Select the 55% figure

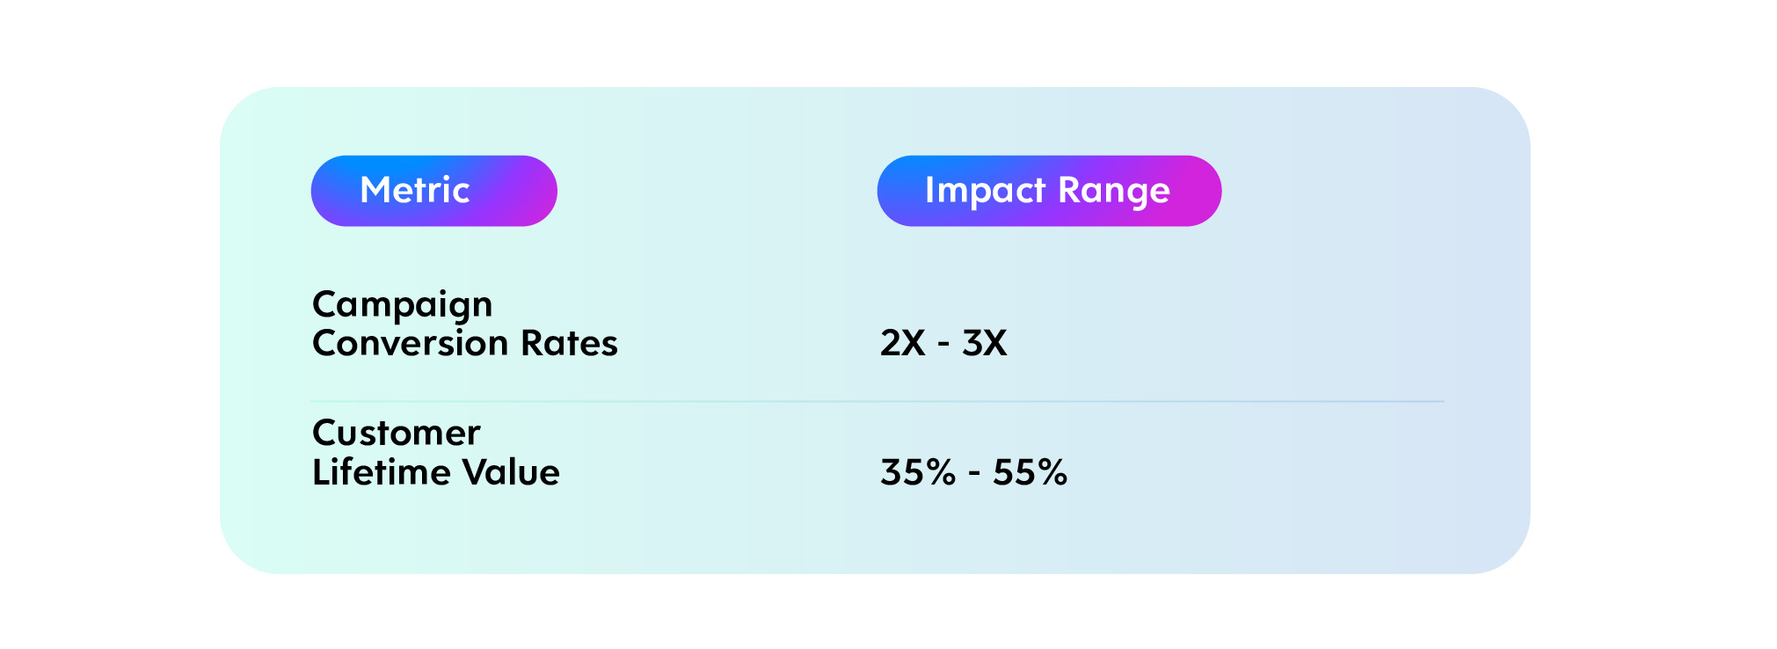1031,472
